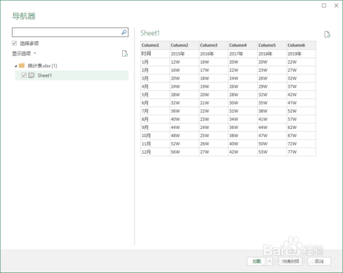The height and width of the screenshot is (273, 343).
Task: Click the 6月 row label
Action: [x=155, y=103]
